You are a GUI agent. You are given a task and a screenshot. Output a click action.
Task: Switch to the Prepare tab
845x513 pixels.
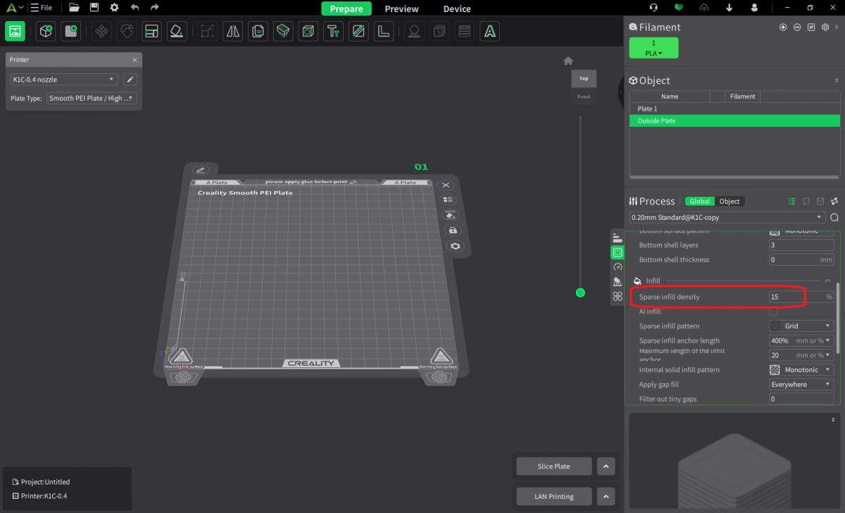pos(346,8)
